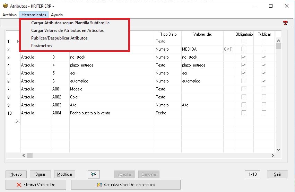This screenshot has height=192, width=295.
Task: Open the Archivo menu
Action: tap(9, 15)
